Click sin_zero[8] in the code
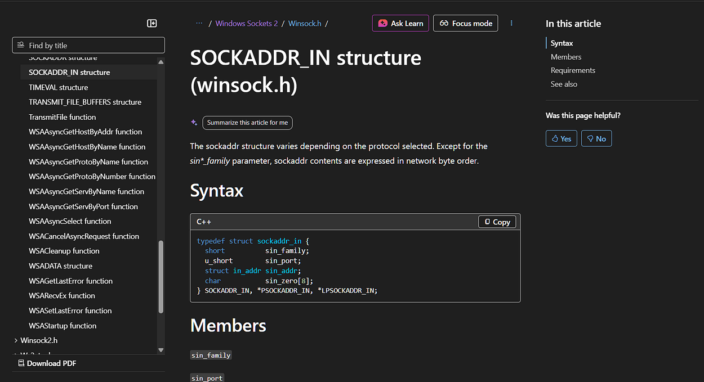This screenshot has width=704, height=382. click(287, 281)
